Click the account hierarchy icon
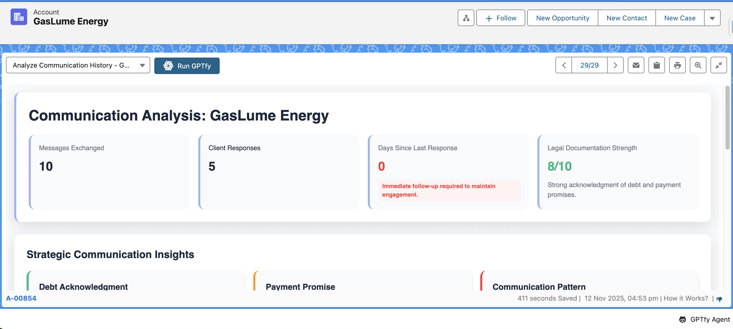Screen dimensions: 733x329 point(466,18)
